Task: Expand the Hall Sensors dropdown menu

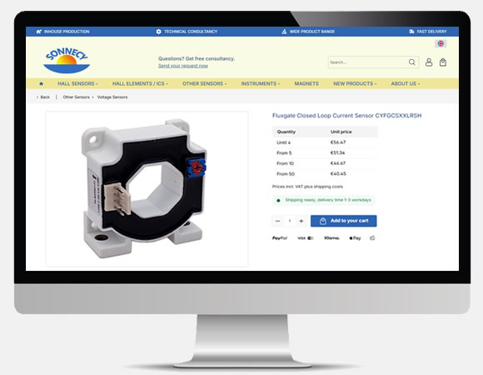Action: 77,84
